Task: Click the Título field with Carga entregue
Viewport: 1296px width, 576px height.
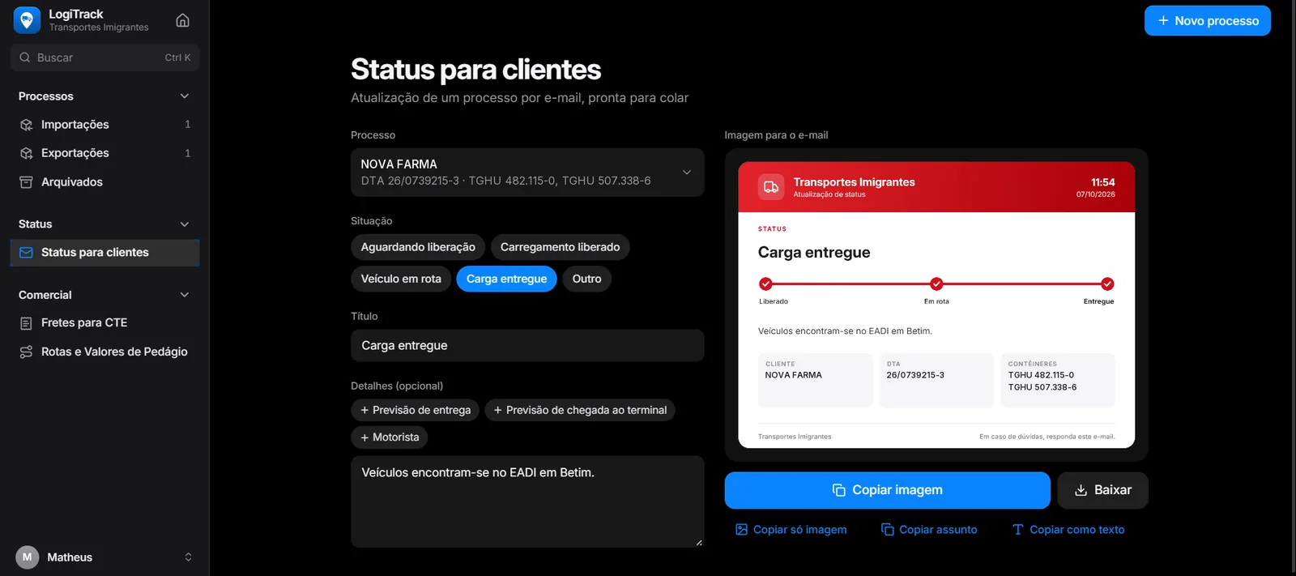Action: point(527,345)
